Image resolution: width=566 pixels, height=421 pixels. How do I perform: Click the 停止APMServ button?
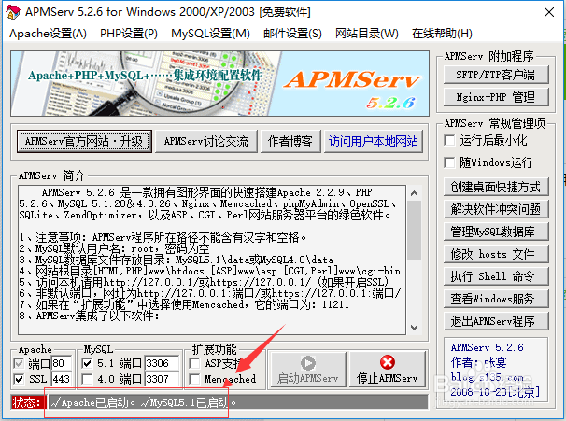(x=388, y=370)
